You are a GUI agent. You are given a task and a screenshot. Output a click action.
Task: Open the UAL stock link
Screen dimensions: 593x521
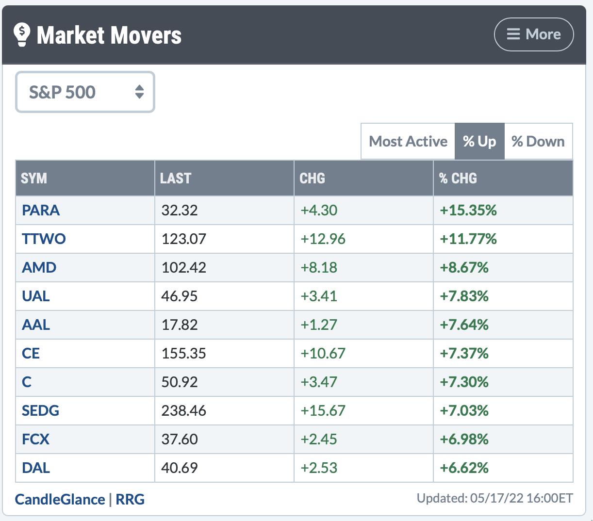[x=36, y=296]
